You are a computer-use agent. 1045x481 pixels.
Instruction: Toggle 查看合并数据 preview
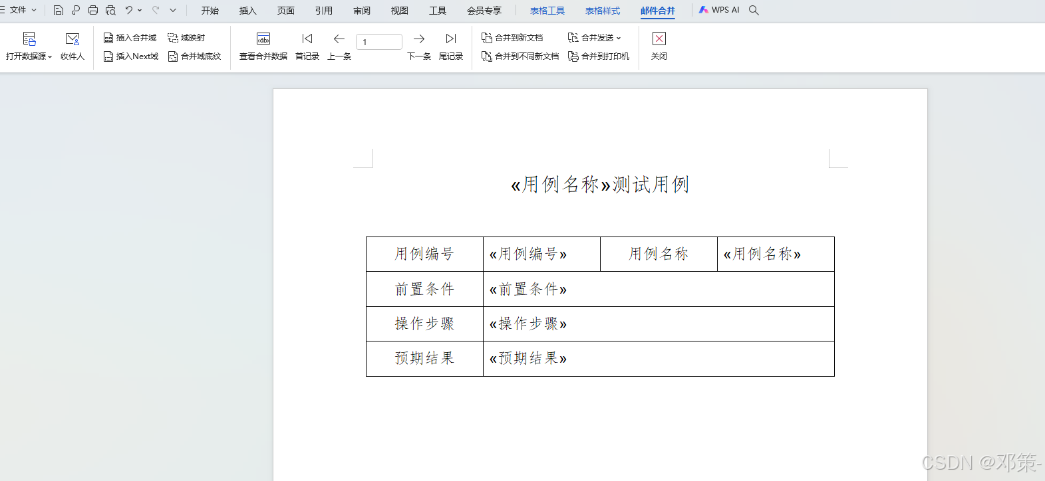coord(263,47)
